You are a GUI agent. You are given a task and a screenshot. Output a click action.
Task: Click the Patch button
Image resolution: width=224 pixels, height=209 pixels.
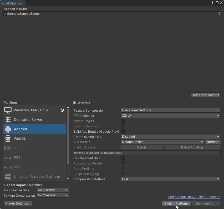coord(142,147)
